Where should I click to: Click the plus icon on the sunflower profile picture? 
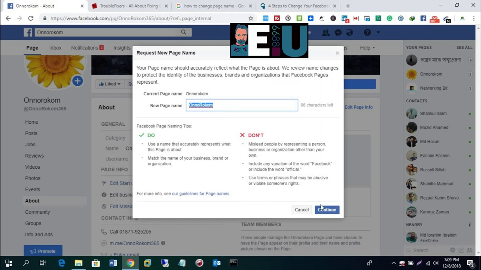click(x=77, y=81)
